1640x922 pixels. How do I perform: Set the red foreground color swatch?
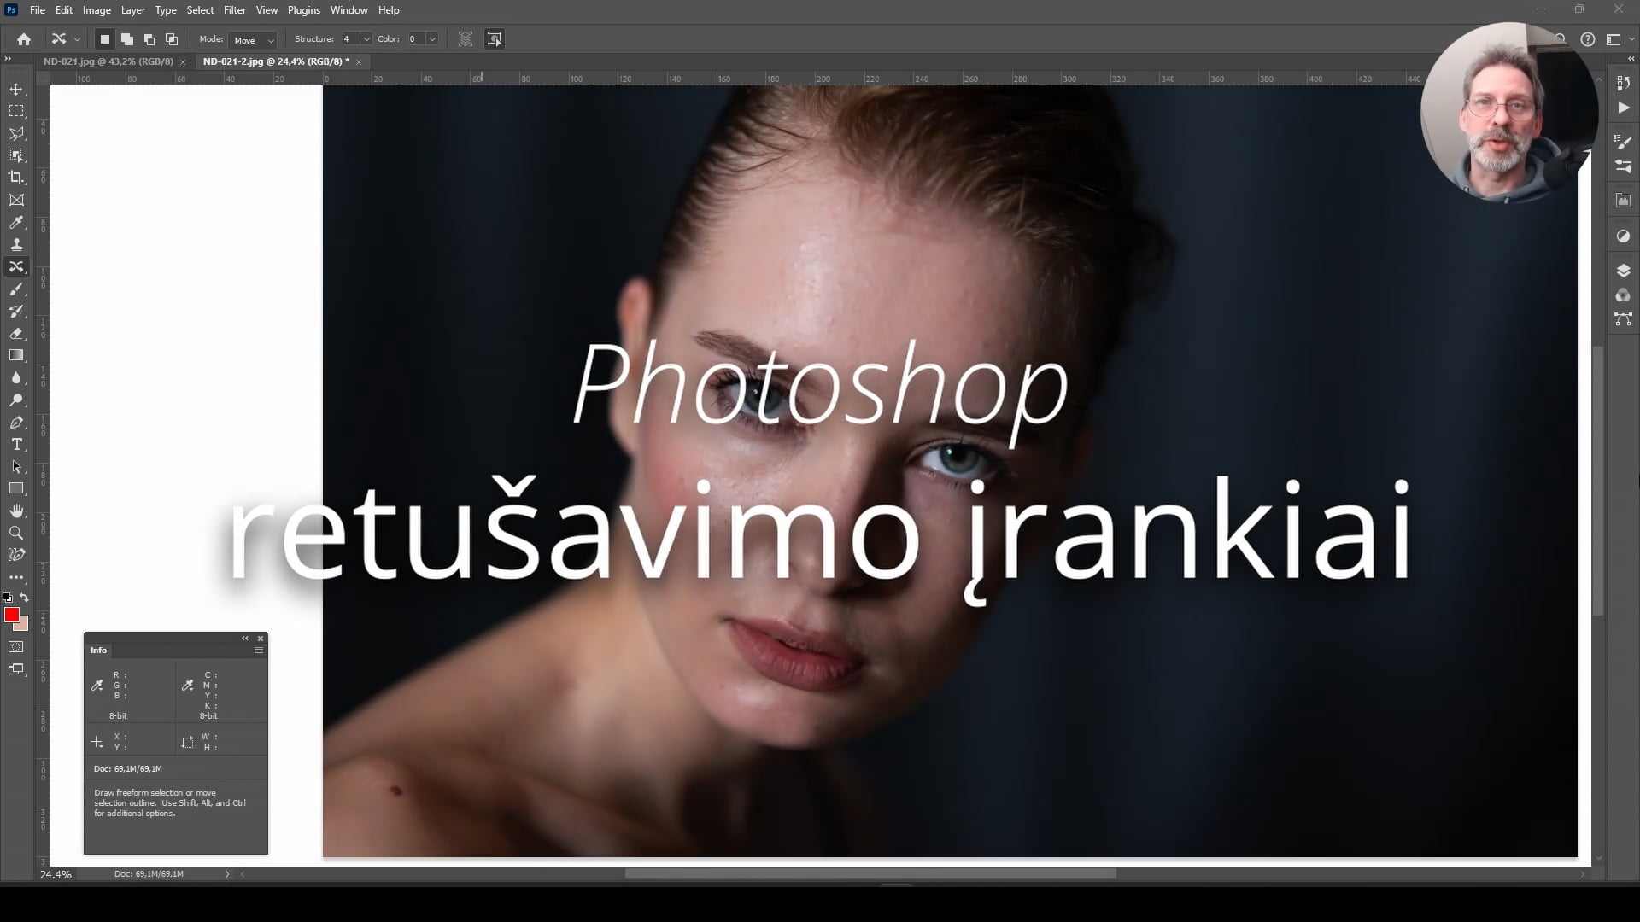11,615
